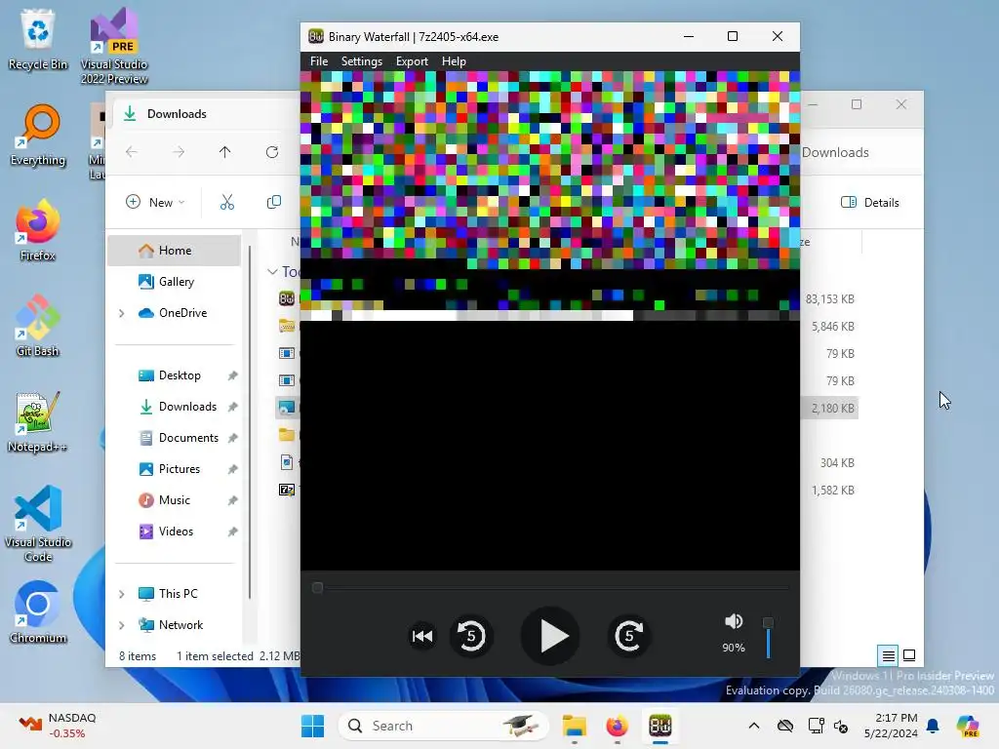Open Firefox desktop shortcut
999x749 pixels.
click(x=38, y=230)
